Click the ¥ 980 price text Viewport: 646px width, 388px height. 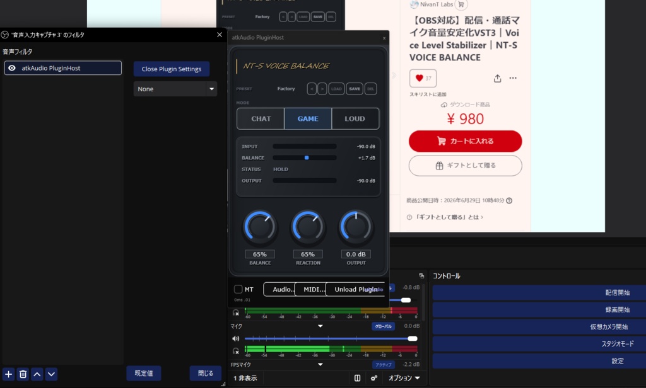(x=465, y=119)
